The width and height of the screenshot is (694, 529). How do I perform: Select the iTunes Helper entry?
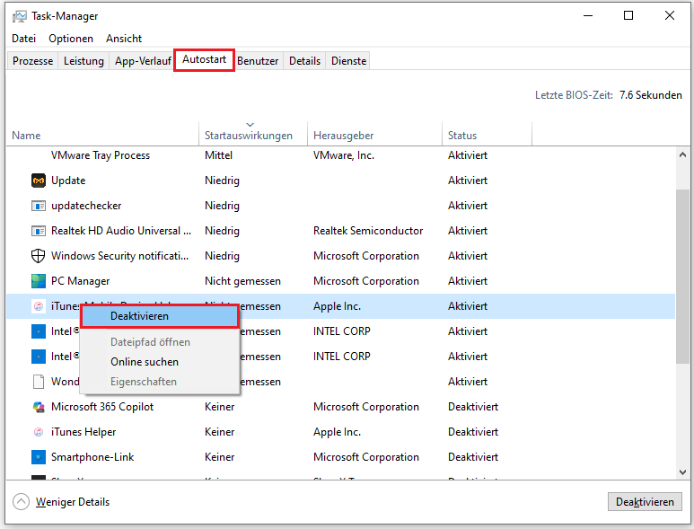[x=83, y=432]
